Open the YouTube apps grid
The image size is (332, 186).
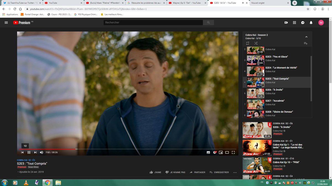(x=294, y=23)
